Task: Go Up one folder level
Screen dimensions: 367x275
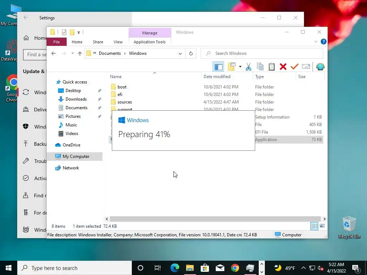Action: tap(80, 54)
